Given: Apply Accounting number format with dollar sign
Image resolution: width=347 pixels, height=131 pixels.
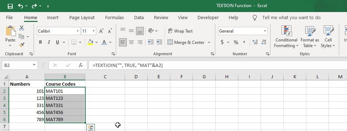Looking at the screenshot, I should (x=222, y=42).
